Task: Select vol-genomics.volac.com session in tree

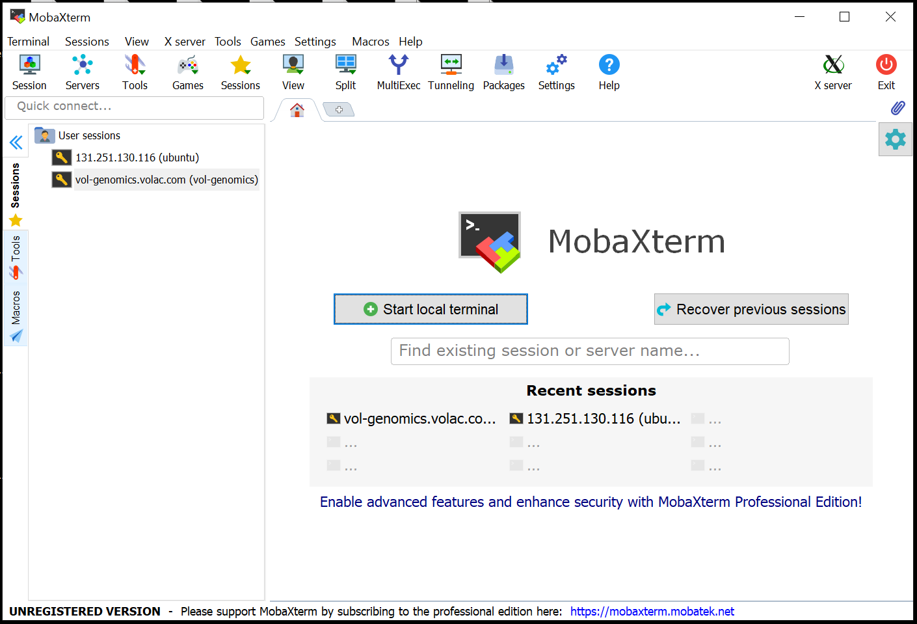Action: (x=166, y=180)
